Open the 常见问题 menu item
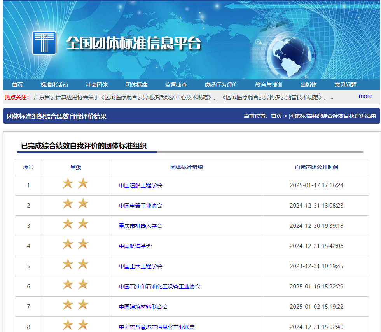Viewport: 381px width, 332px height. coord(346,85)
